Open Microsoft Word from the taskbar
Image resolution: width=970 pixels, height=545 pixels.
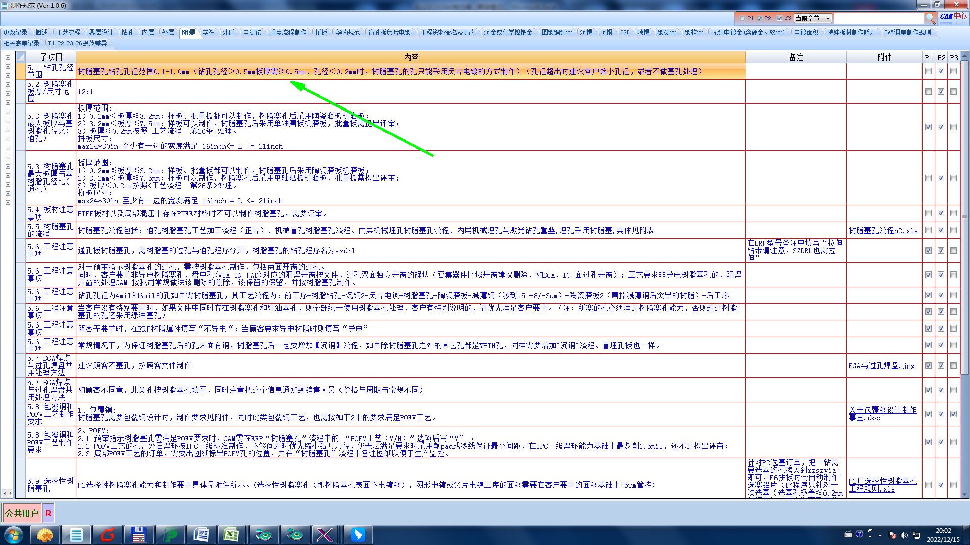(x=201, y=534)
